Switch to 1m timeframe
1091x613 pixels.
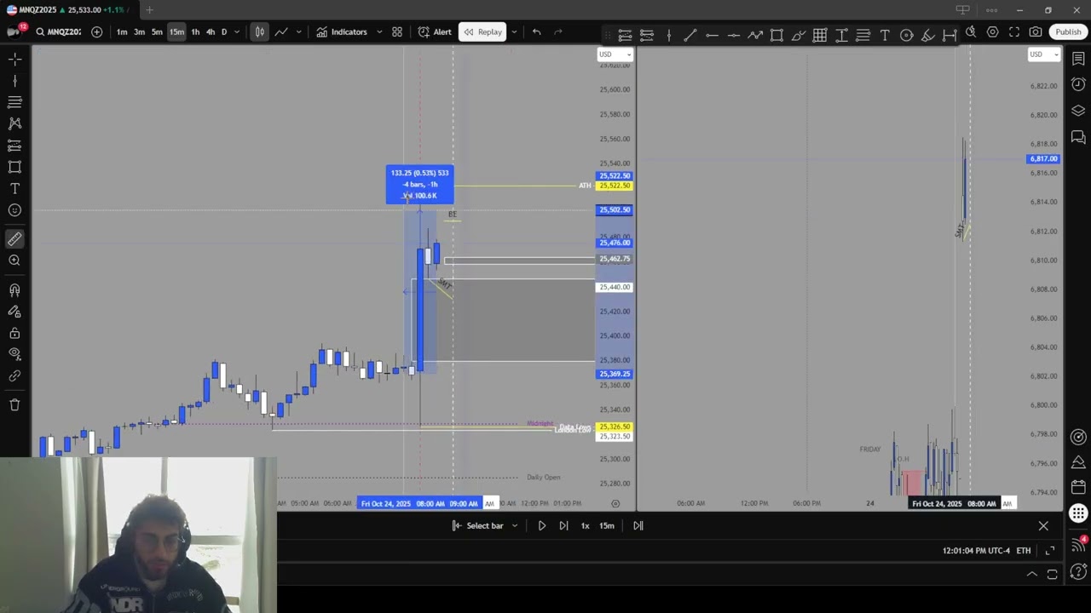point(122,32)
